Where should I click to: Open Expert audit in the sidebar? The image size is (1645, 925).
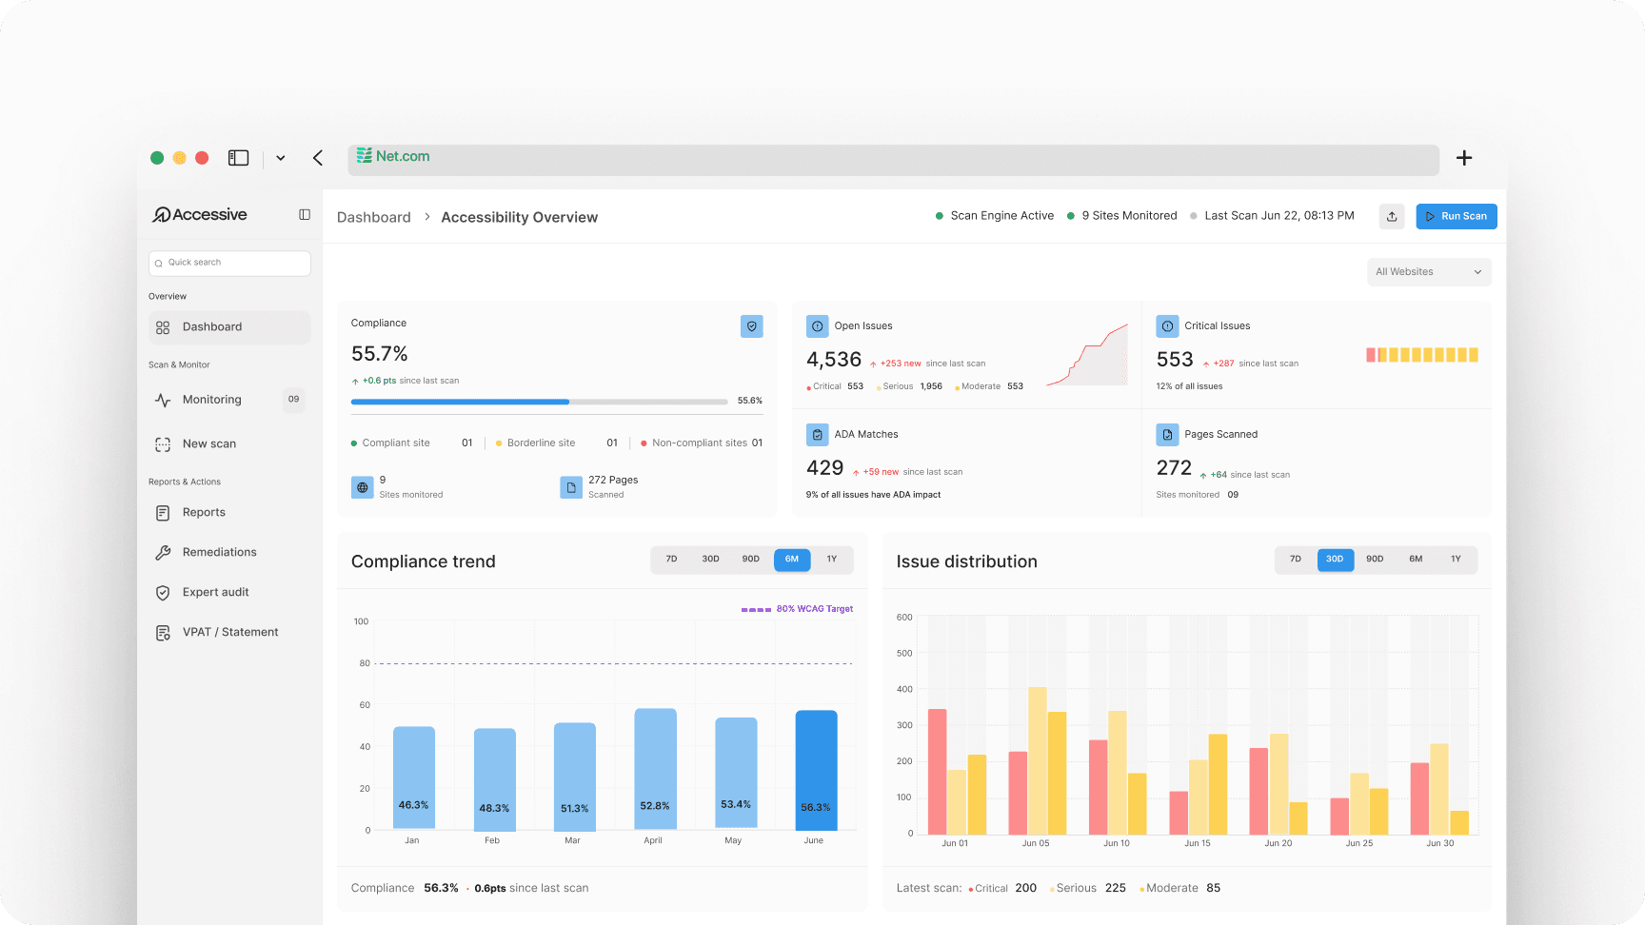coord(229,593)
